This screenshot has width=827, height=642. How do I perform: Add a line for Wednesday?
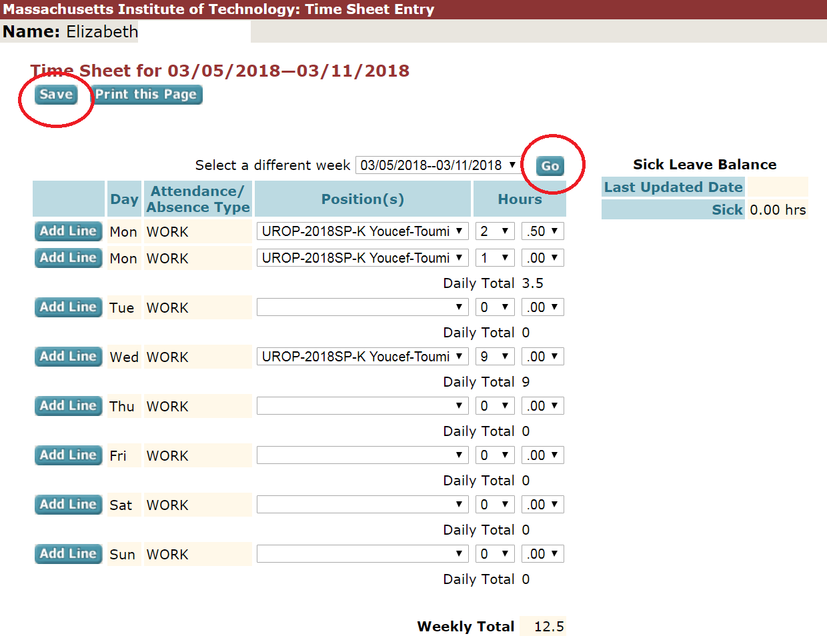(68, 357)
